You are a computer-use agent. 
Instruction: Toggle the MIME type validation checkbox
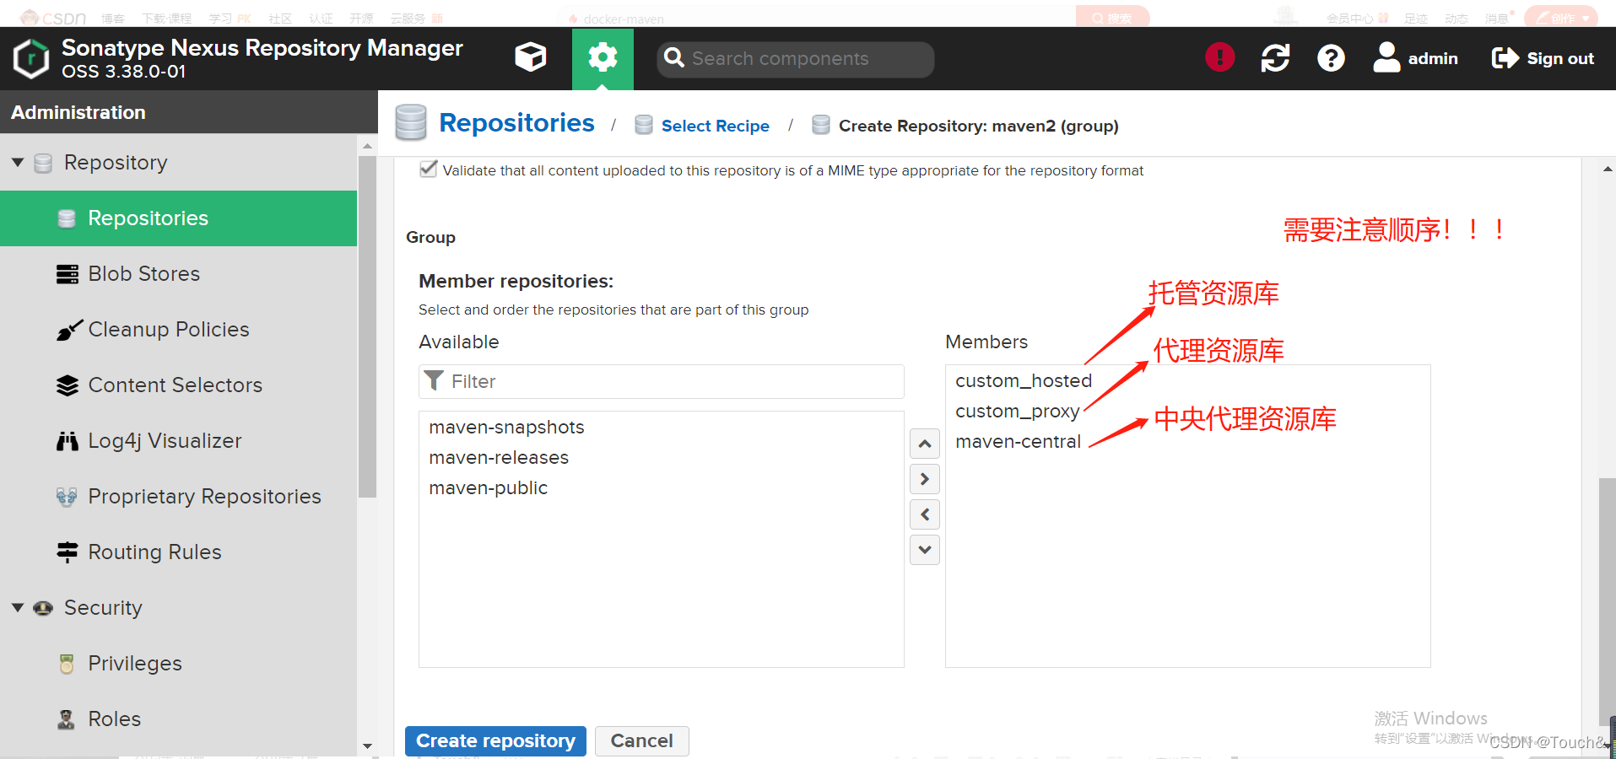429,169
